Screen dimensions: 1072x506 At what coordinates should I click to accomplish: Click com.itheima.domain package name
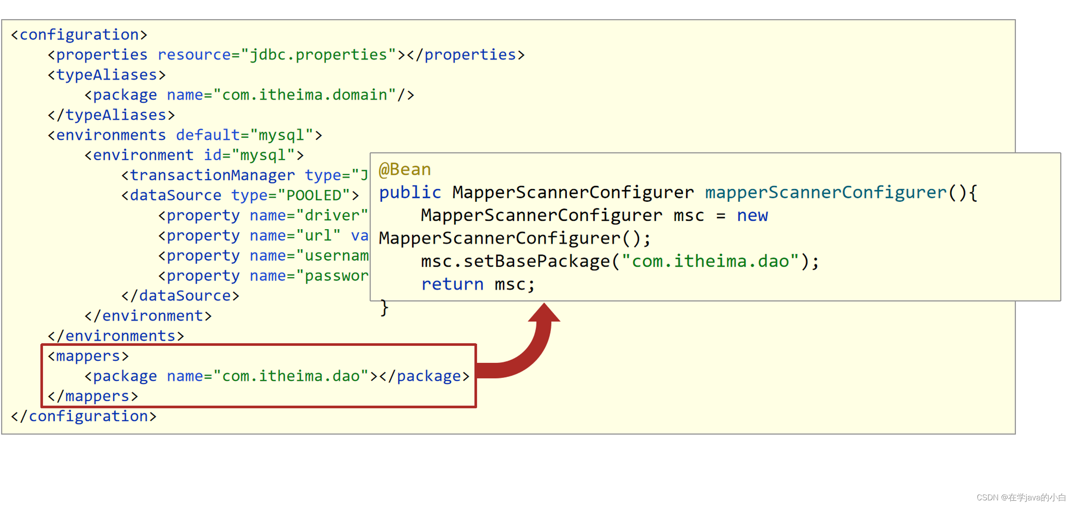[x=305, y=95]
